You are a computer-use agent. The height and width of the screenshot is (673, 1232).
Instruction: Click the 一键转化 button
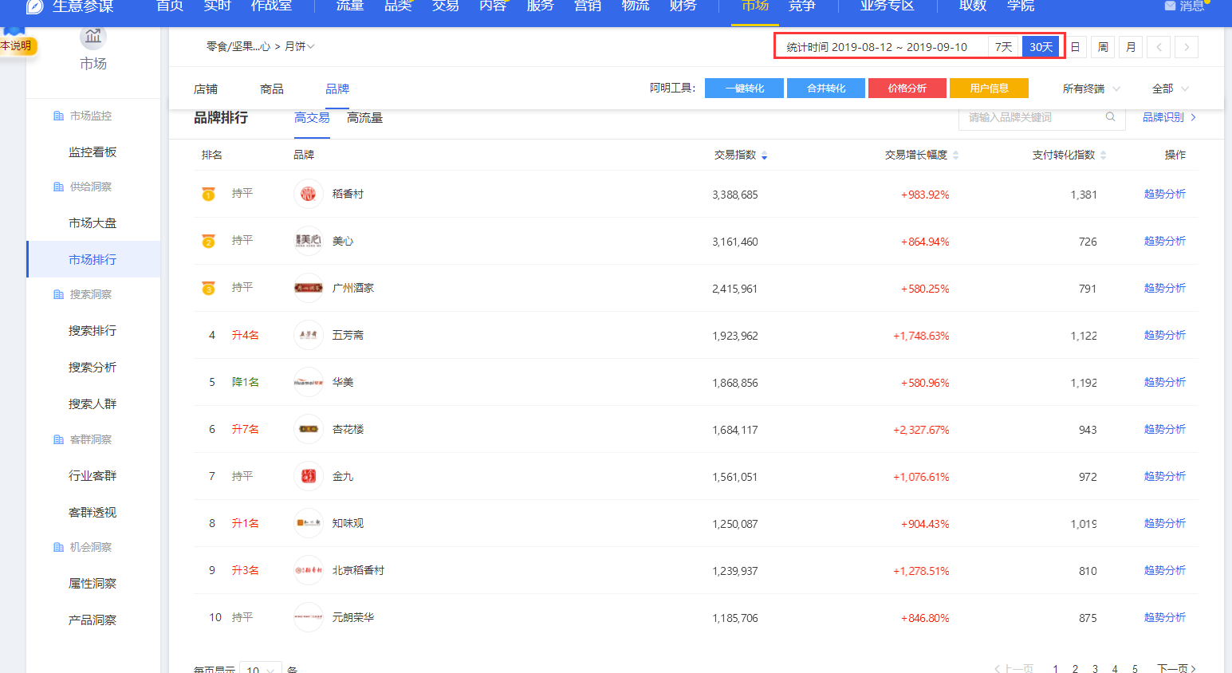(x=744, y=89)
